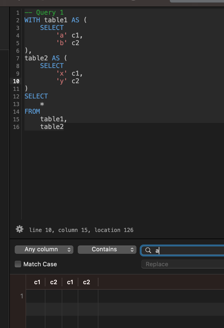The image size is (224, 328).
Task: Select the last c2 column header
Action: 86,282
